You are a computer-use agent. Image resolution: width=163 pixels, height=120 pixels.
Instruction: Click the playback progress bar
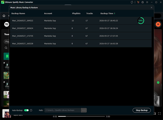point(81,116)
